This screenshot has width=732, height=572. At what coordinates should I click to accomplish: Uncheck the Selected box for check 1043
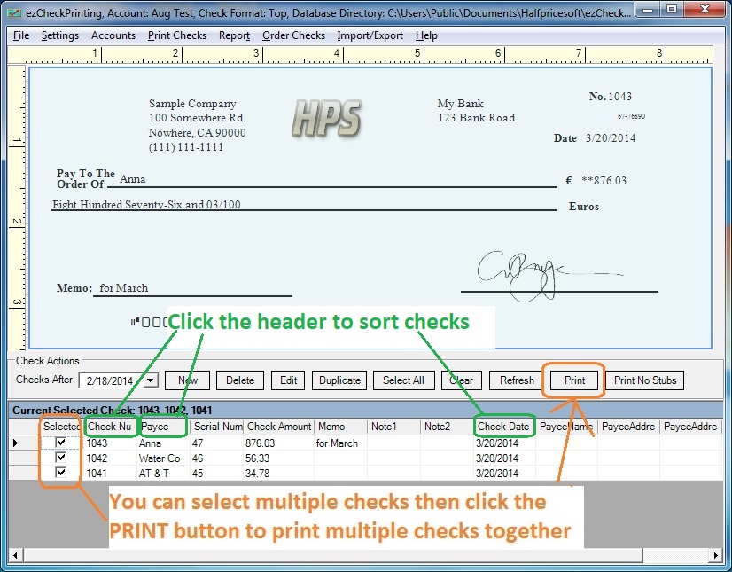tap(60, 443)
